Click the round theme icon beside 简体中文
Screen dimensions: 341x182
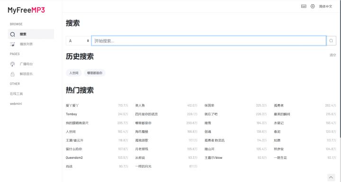(x=313, y=6)
